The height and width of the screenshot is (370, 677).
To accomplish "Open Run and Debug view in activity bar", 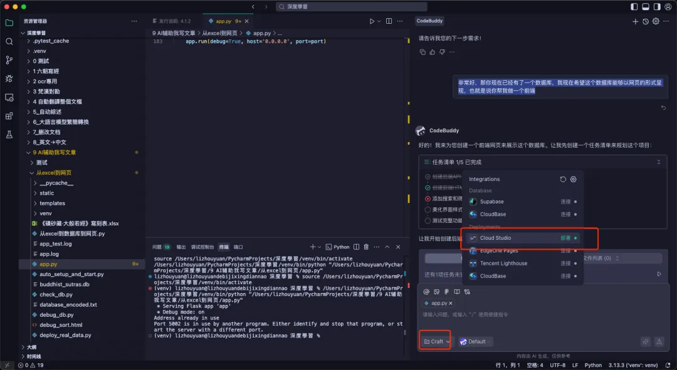I will coord(9,78).
